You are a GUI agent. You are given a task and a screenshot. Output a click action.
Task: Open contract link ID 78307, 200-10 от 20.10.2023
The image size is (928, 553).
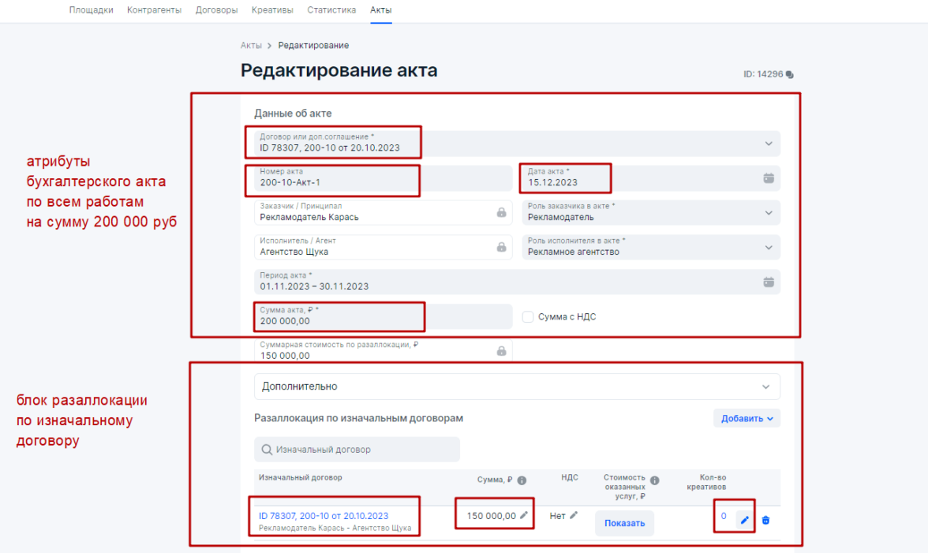pos(324,516)
